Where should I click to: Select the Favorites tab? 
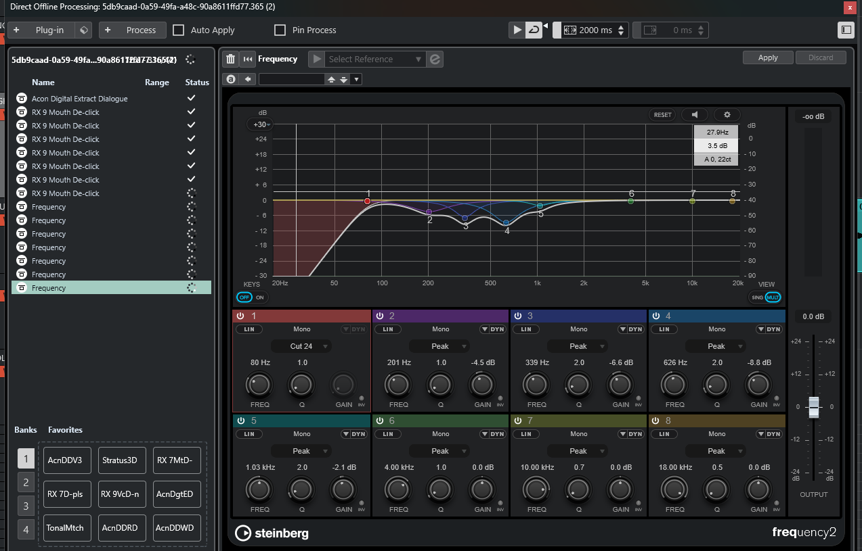coord(65,430)
